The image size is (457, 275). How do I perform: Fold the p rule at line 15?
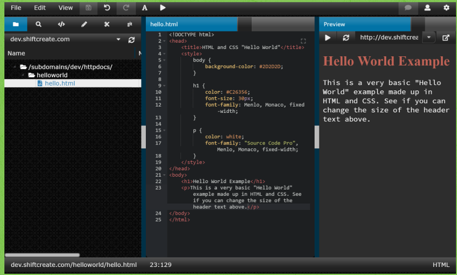(x=165, y=131)
